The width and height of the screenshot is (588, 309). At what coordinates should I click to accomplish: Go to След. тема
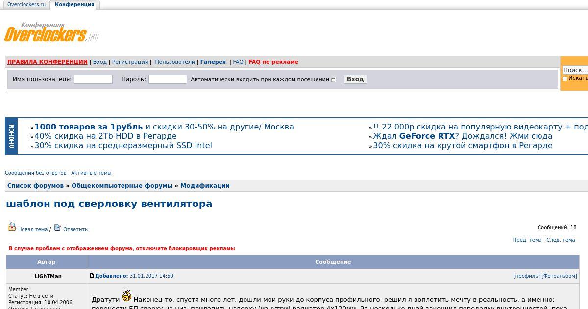[561, 240]
